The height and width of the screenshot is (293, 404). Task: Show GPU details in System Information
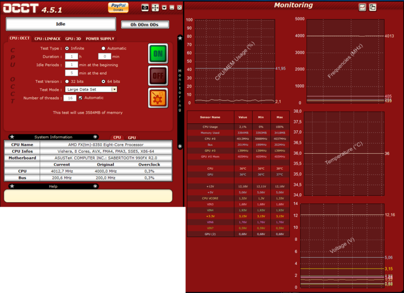tap(131, 137)
